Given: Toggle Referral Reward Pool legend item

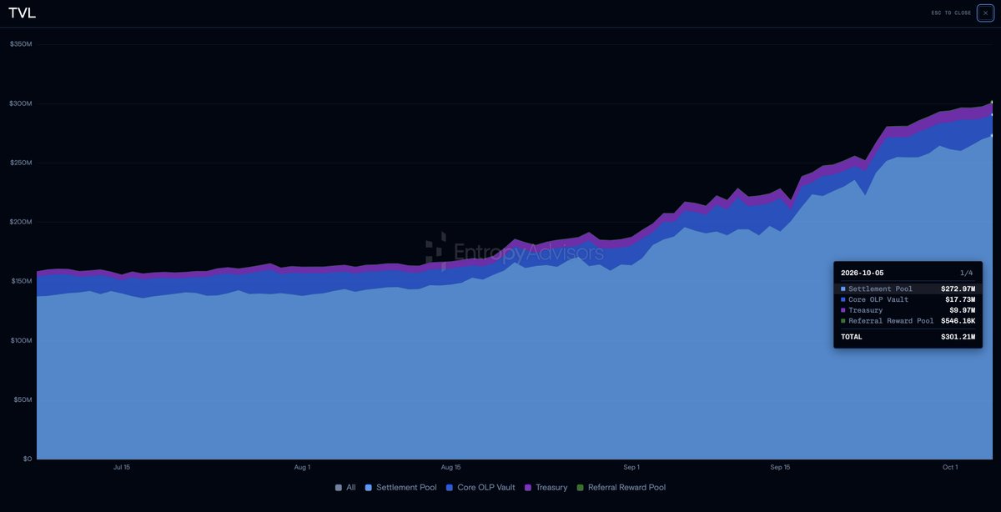Looking at the screenshot, I should [x=621, y=487].
